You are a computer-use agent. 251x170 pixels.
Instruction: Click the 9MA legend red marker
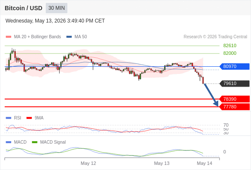pos(29,118)
